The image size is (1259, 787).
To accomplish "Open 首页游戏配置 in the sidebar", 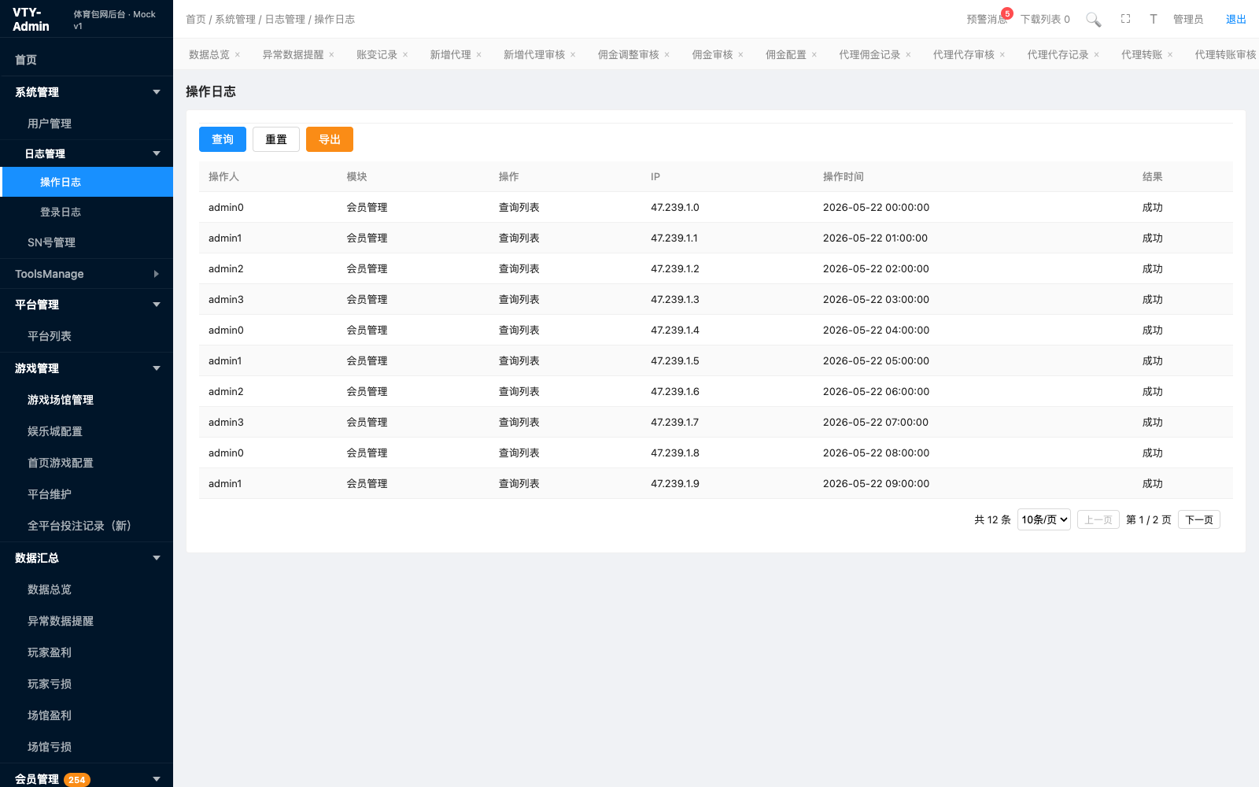I will click(x=87, y=463).
